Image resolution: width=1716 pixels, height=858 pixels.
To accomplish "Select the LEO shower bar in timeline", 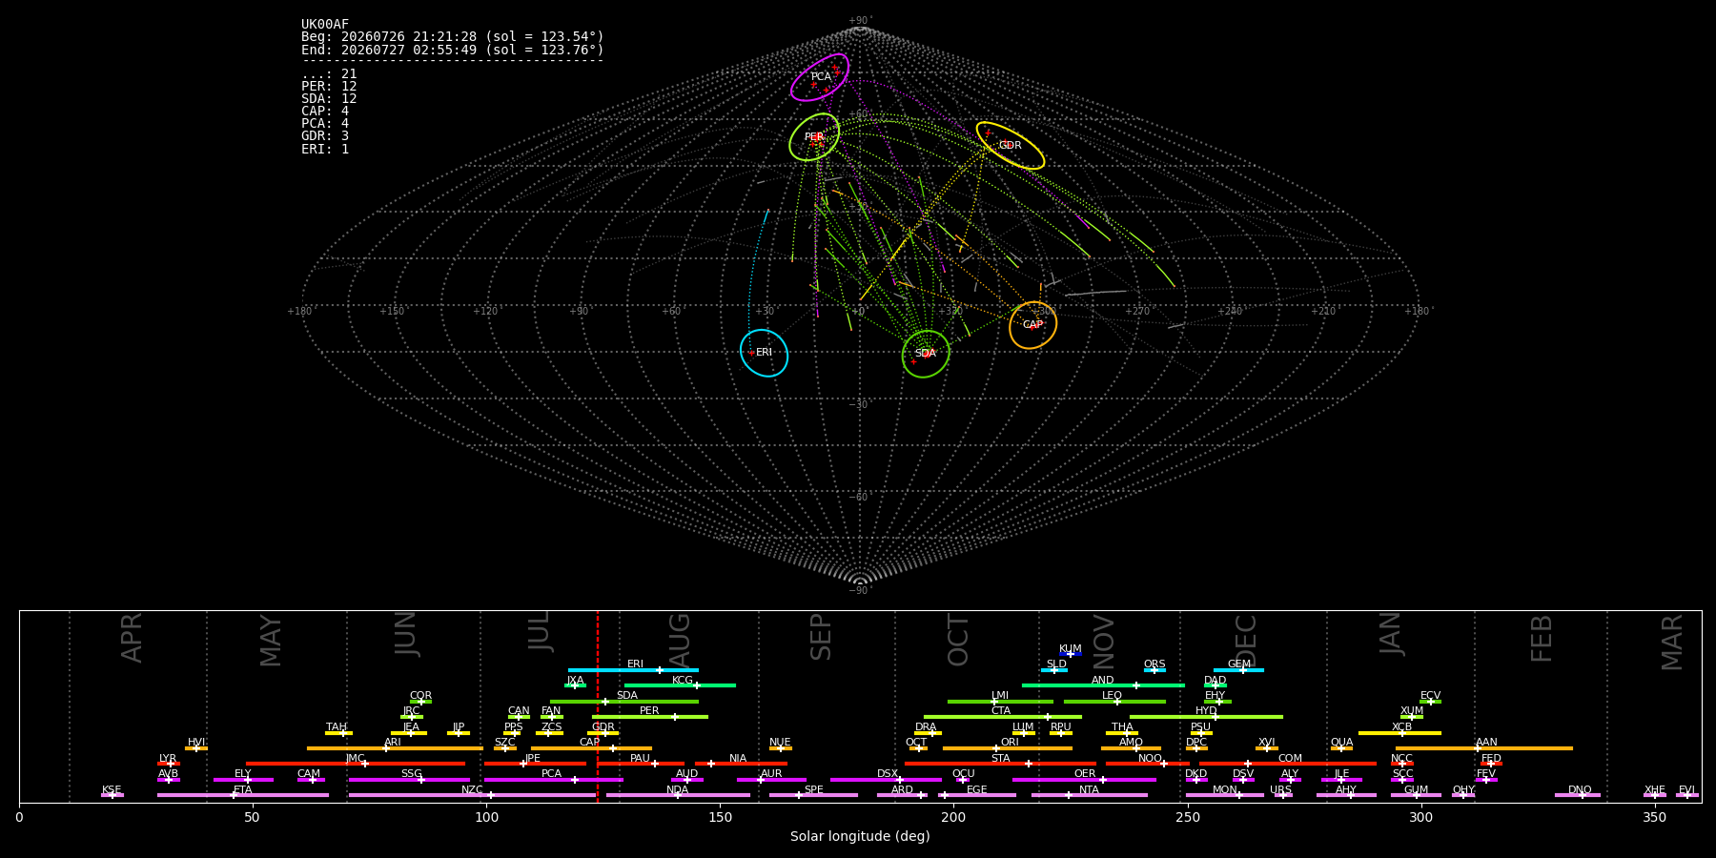I will [1114, 702].
